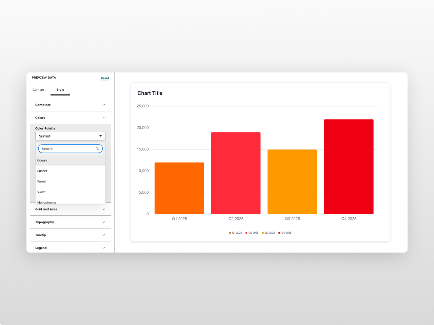Viewport: 434px width, 325px height.
Task: Expand the Legend section
Action: pos(70,248)
